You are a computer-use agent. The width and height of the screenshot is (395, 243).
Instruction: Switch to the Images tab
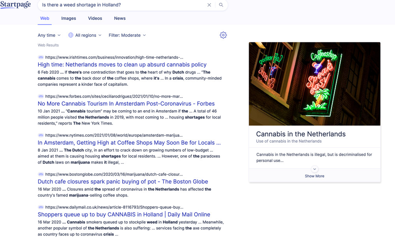(x=68, y=18)
